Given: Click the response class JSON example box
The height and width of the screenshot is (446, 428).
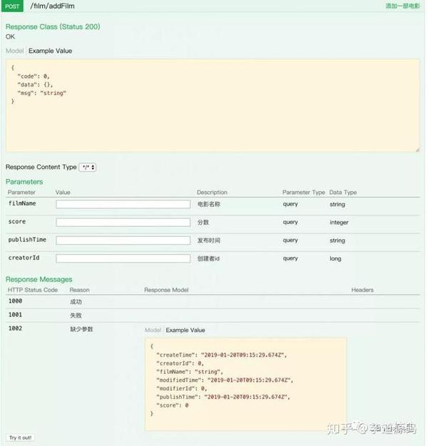Looking at the screenshot, I should (x=213, y=105).
